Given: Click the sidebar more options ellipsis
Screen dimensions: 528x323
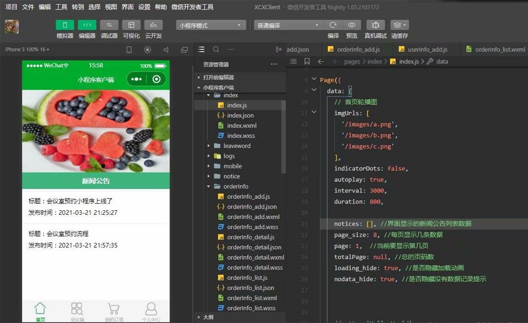Looking at the screenshot, I should [x=231, y=49].
